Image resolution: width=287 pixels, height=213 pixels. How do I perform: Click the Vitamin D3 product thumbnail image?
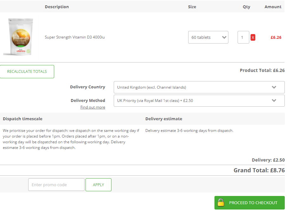(x=20, y=36)
